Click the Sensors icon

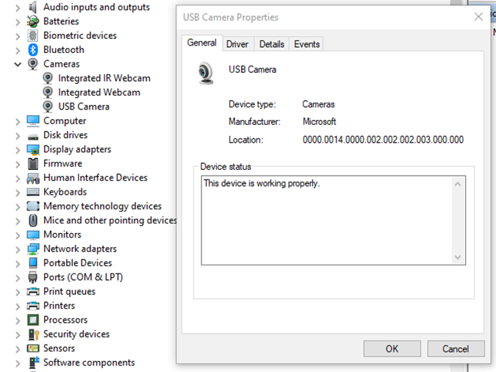coord(33,348)
